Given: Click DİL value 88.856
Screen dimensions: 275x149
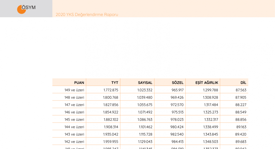Looking at the screenshot, I should [x=241, y=119].
